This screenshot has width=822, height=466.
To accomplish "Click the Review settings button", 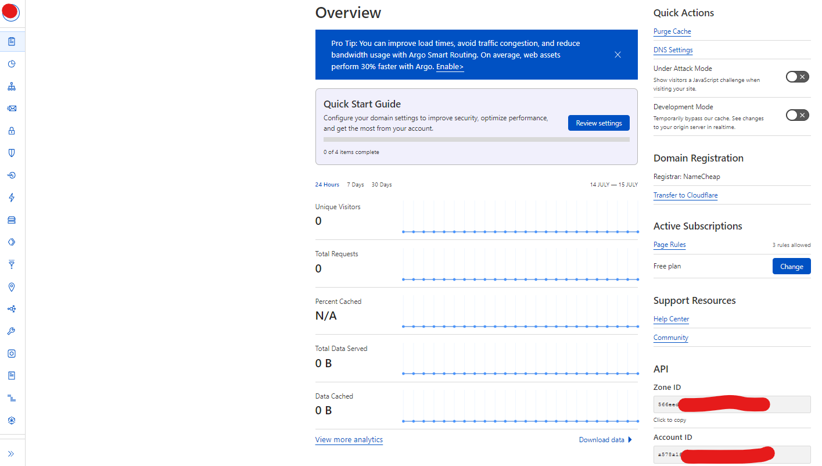I will click(x=599, y=123).
